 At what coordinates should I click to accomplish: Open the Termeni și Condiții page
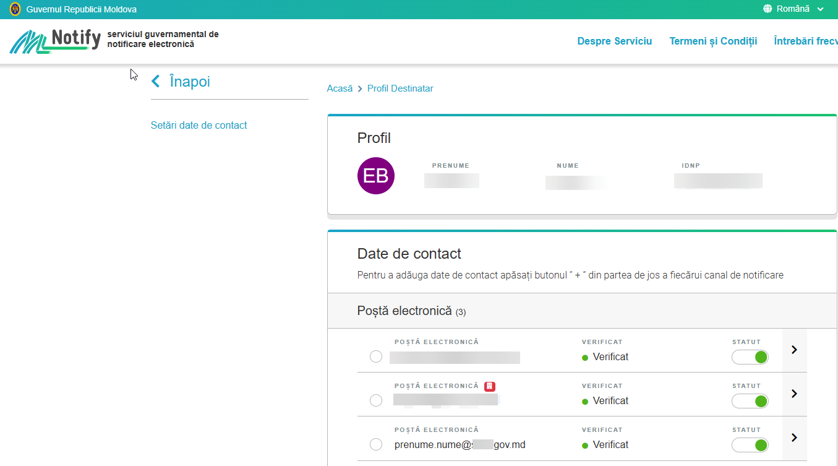point(713,41)
